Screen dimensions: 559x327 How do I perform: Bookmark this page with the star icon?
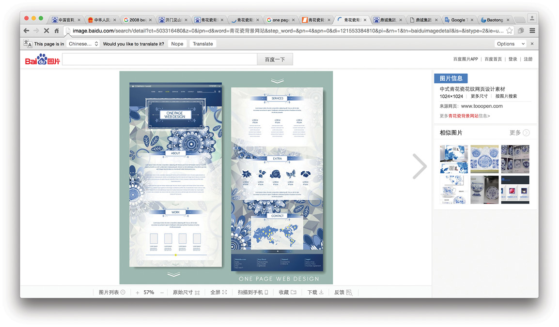tap(510, 31)
